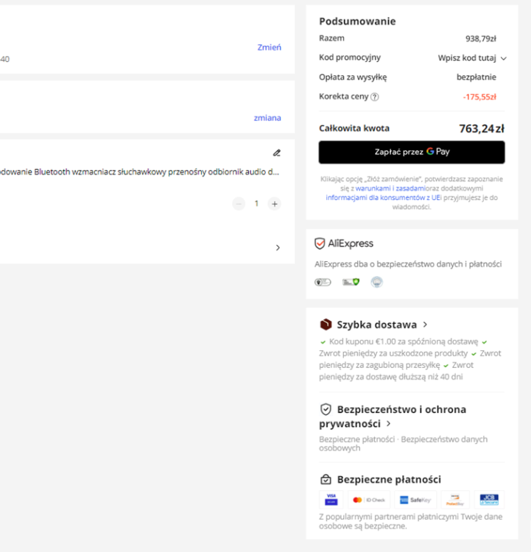Click the Mastercard ID Check badge
Viewport: 531px width, 552px height.
pyautogui.click(x=369, y=500)
